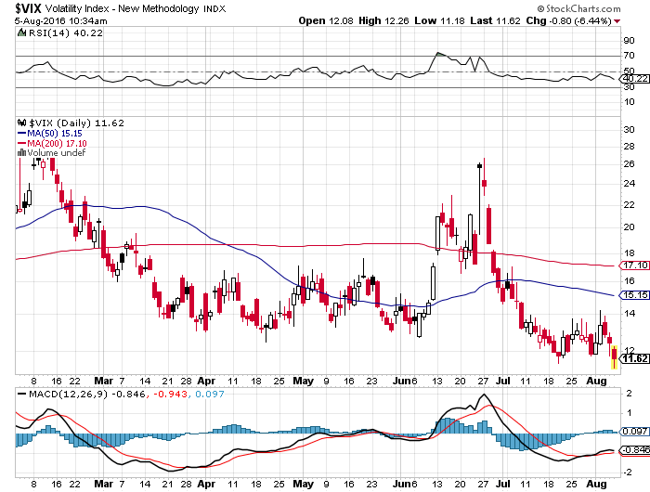
Task: Click the 5-Aug-2016 10:34am timestamp
Action: coord(61,20)
